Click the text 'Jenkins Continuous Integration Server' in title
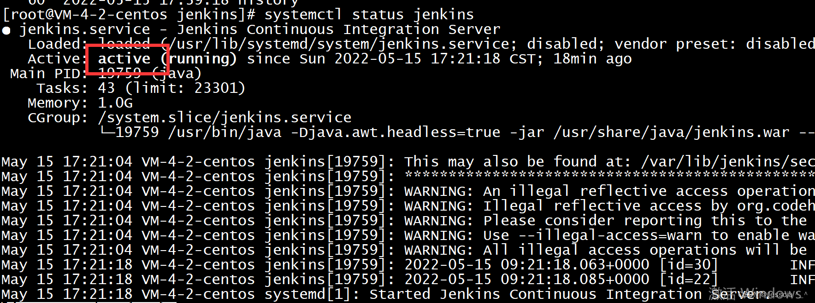 tap(339, 29)
